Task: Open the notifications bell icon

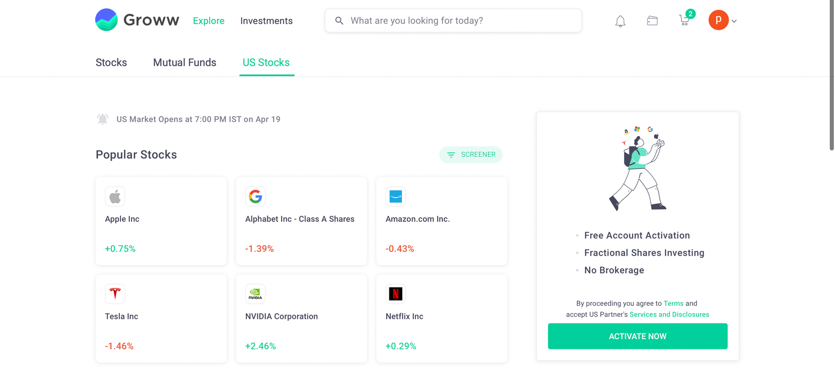Action: 620,21
